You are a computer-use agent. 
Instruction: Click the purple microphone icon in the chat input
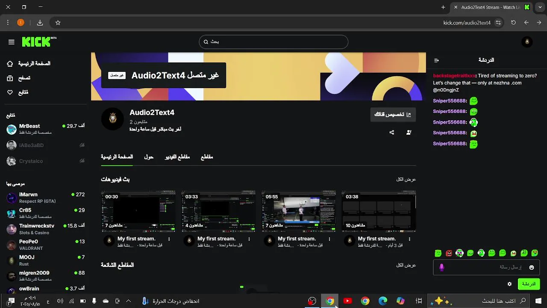pyautogui.click(x=441, y=267)
